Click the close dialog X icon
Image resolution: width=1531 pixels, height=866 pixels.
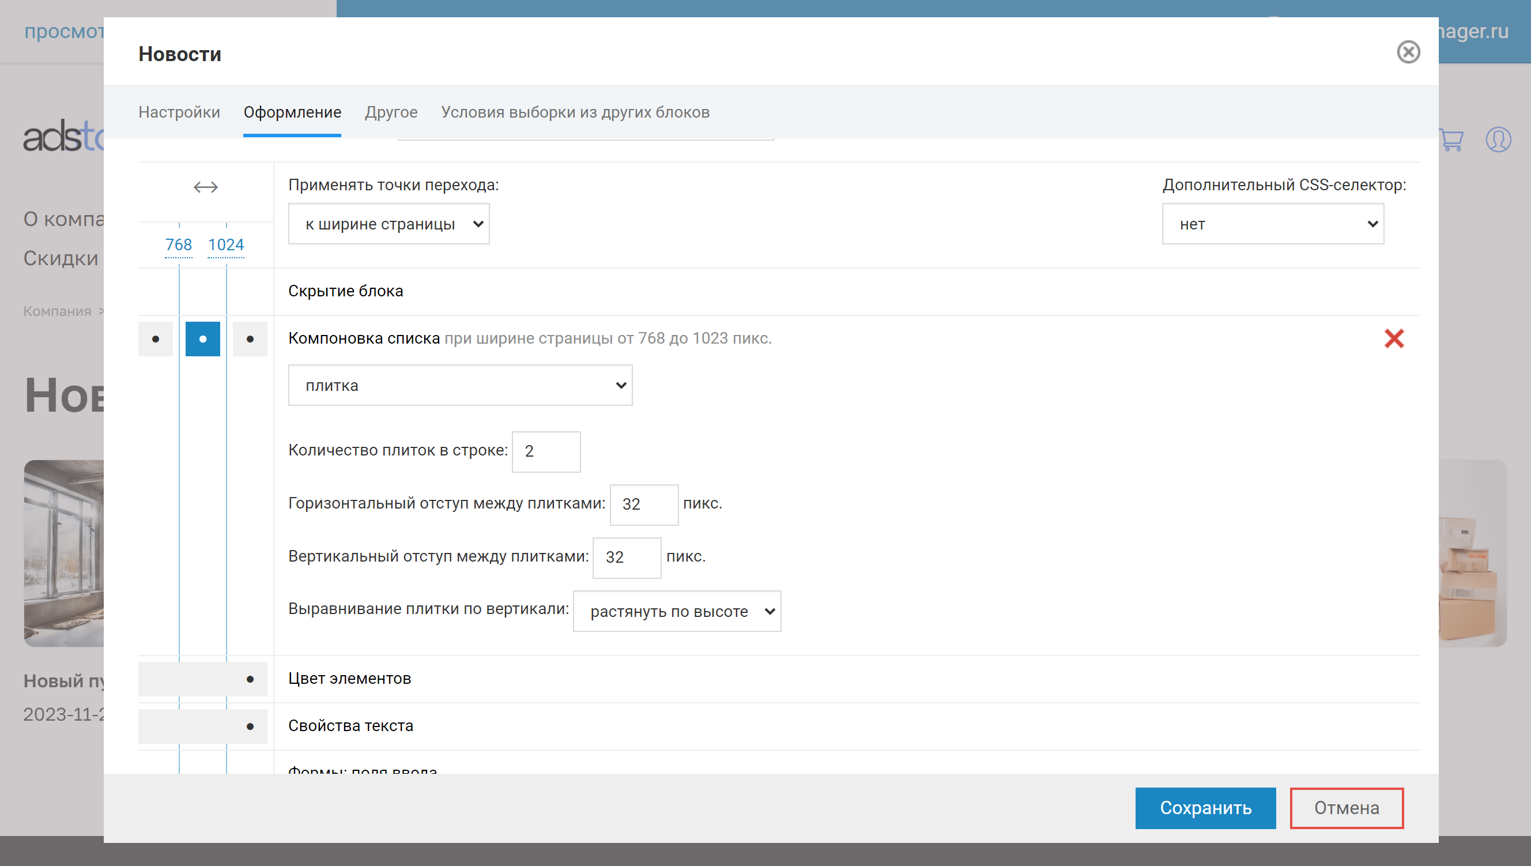click(1410, 51)
